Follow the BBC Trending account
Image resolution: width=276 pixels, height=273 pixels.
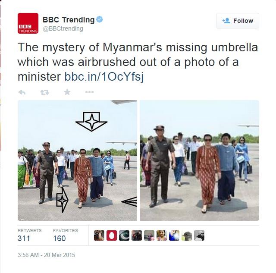click(238, 21)
